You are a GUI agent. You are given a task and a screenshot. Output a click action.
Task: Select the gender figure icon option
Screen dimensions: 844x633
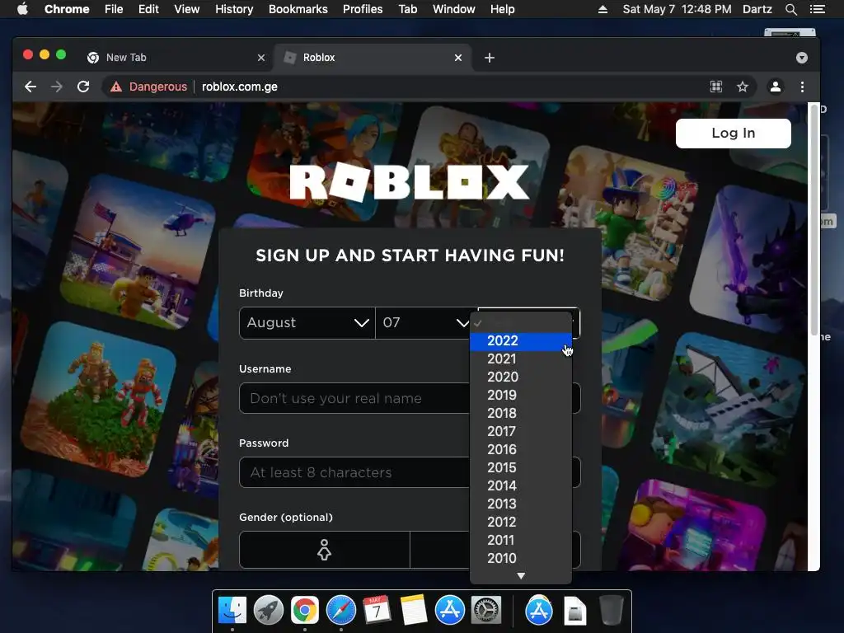[x=324, y=550]
